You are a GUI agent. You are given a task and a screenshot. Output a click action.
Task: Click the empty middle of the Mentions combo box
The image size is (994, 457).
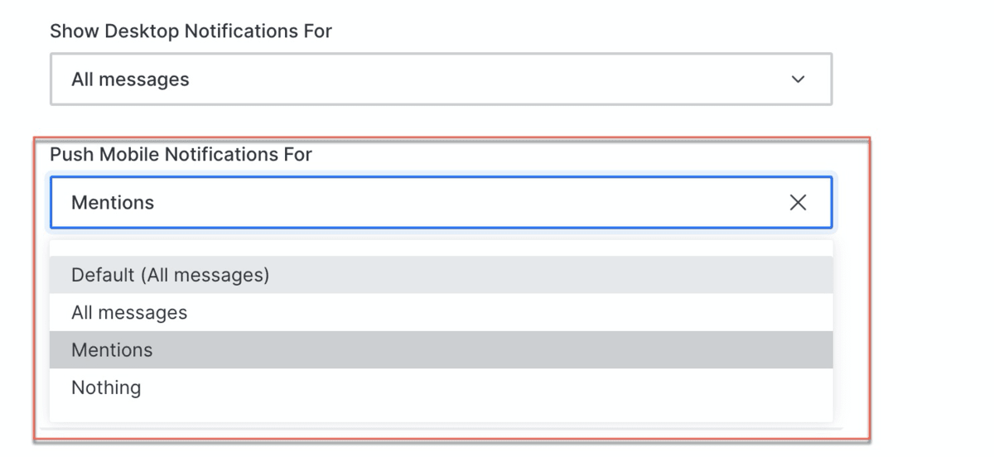[464, 203]
